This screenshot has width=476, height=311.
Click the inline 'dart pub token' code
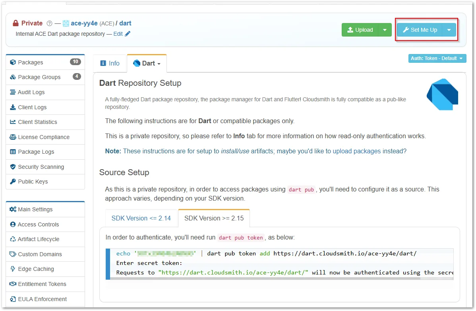241,238
